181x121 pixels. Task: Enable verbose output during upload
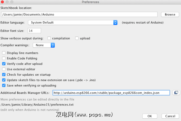coord(77,38)
